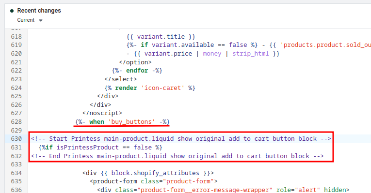Click line number 634 in gutter

tap(16, 173)
